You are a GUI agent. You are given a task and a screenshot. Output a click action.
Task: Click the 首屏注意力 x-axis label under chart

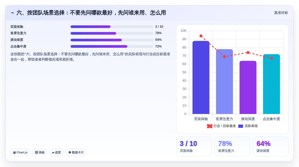point(224,119)
